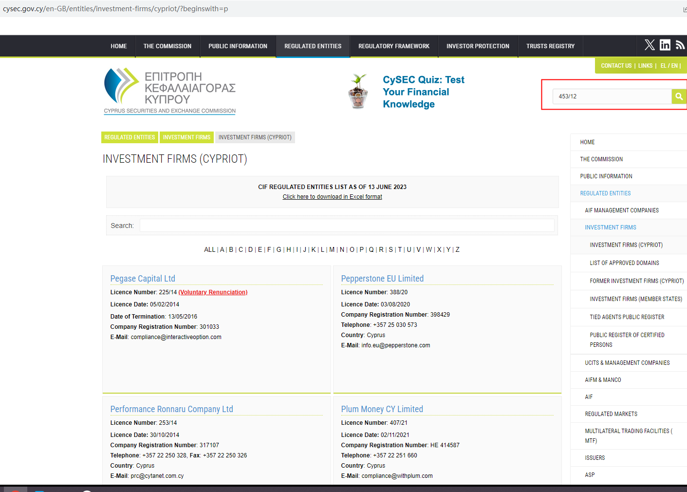
Task: Open INVESTOR PROTECTION top navigation menu
Action: 478,46
